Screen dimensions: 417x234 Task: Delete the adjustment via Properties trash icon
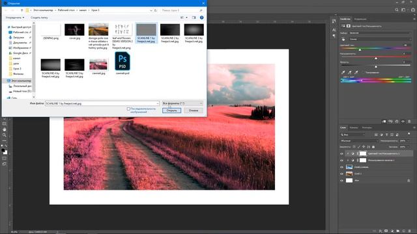pos(409,122)
